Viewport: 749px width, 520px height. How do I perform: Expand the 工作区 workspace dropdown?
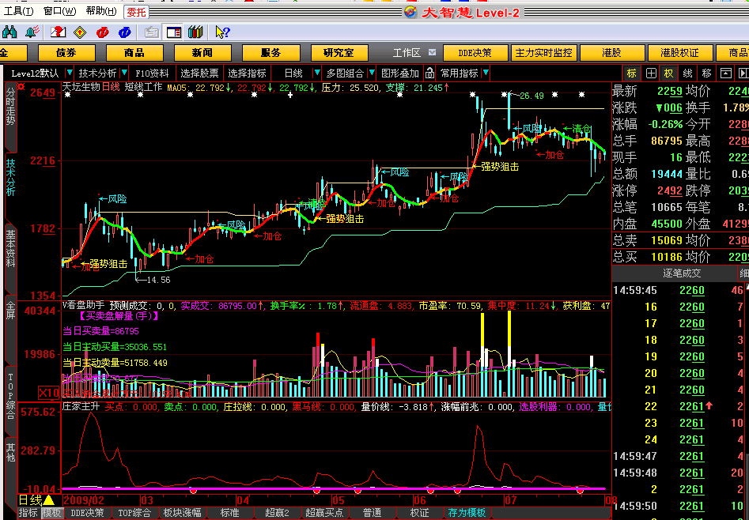[x=433, y=52]
